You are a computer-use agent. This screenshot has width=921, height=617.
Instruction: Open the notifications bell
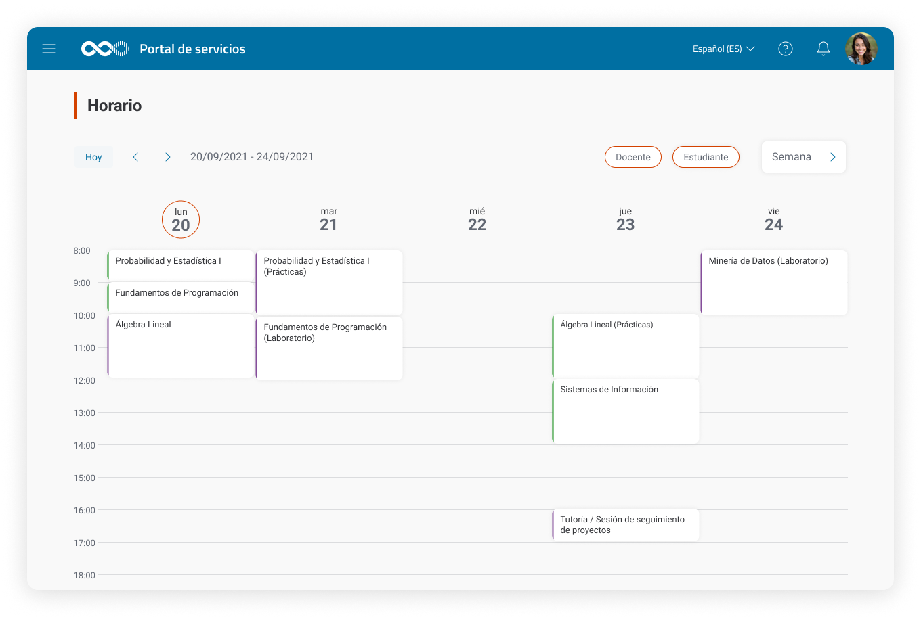click(823, 49)
